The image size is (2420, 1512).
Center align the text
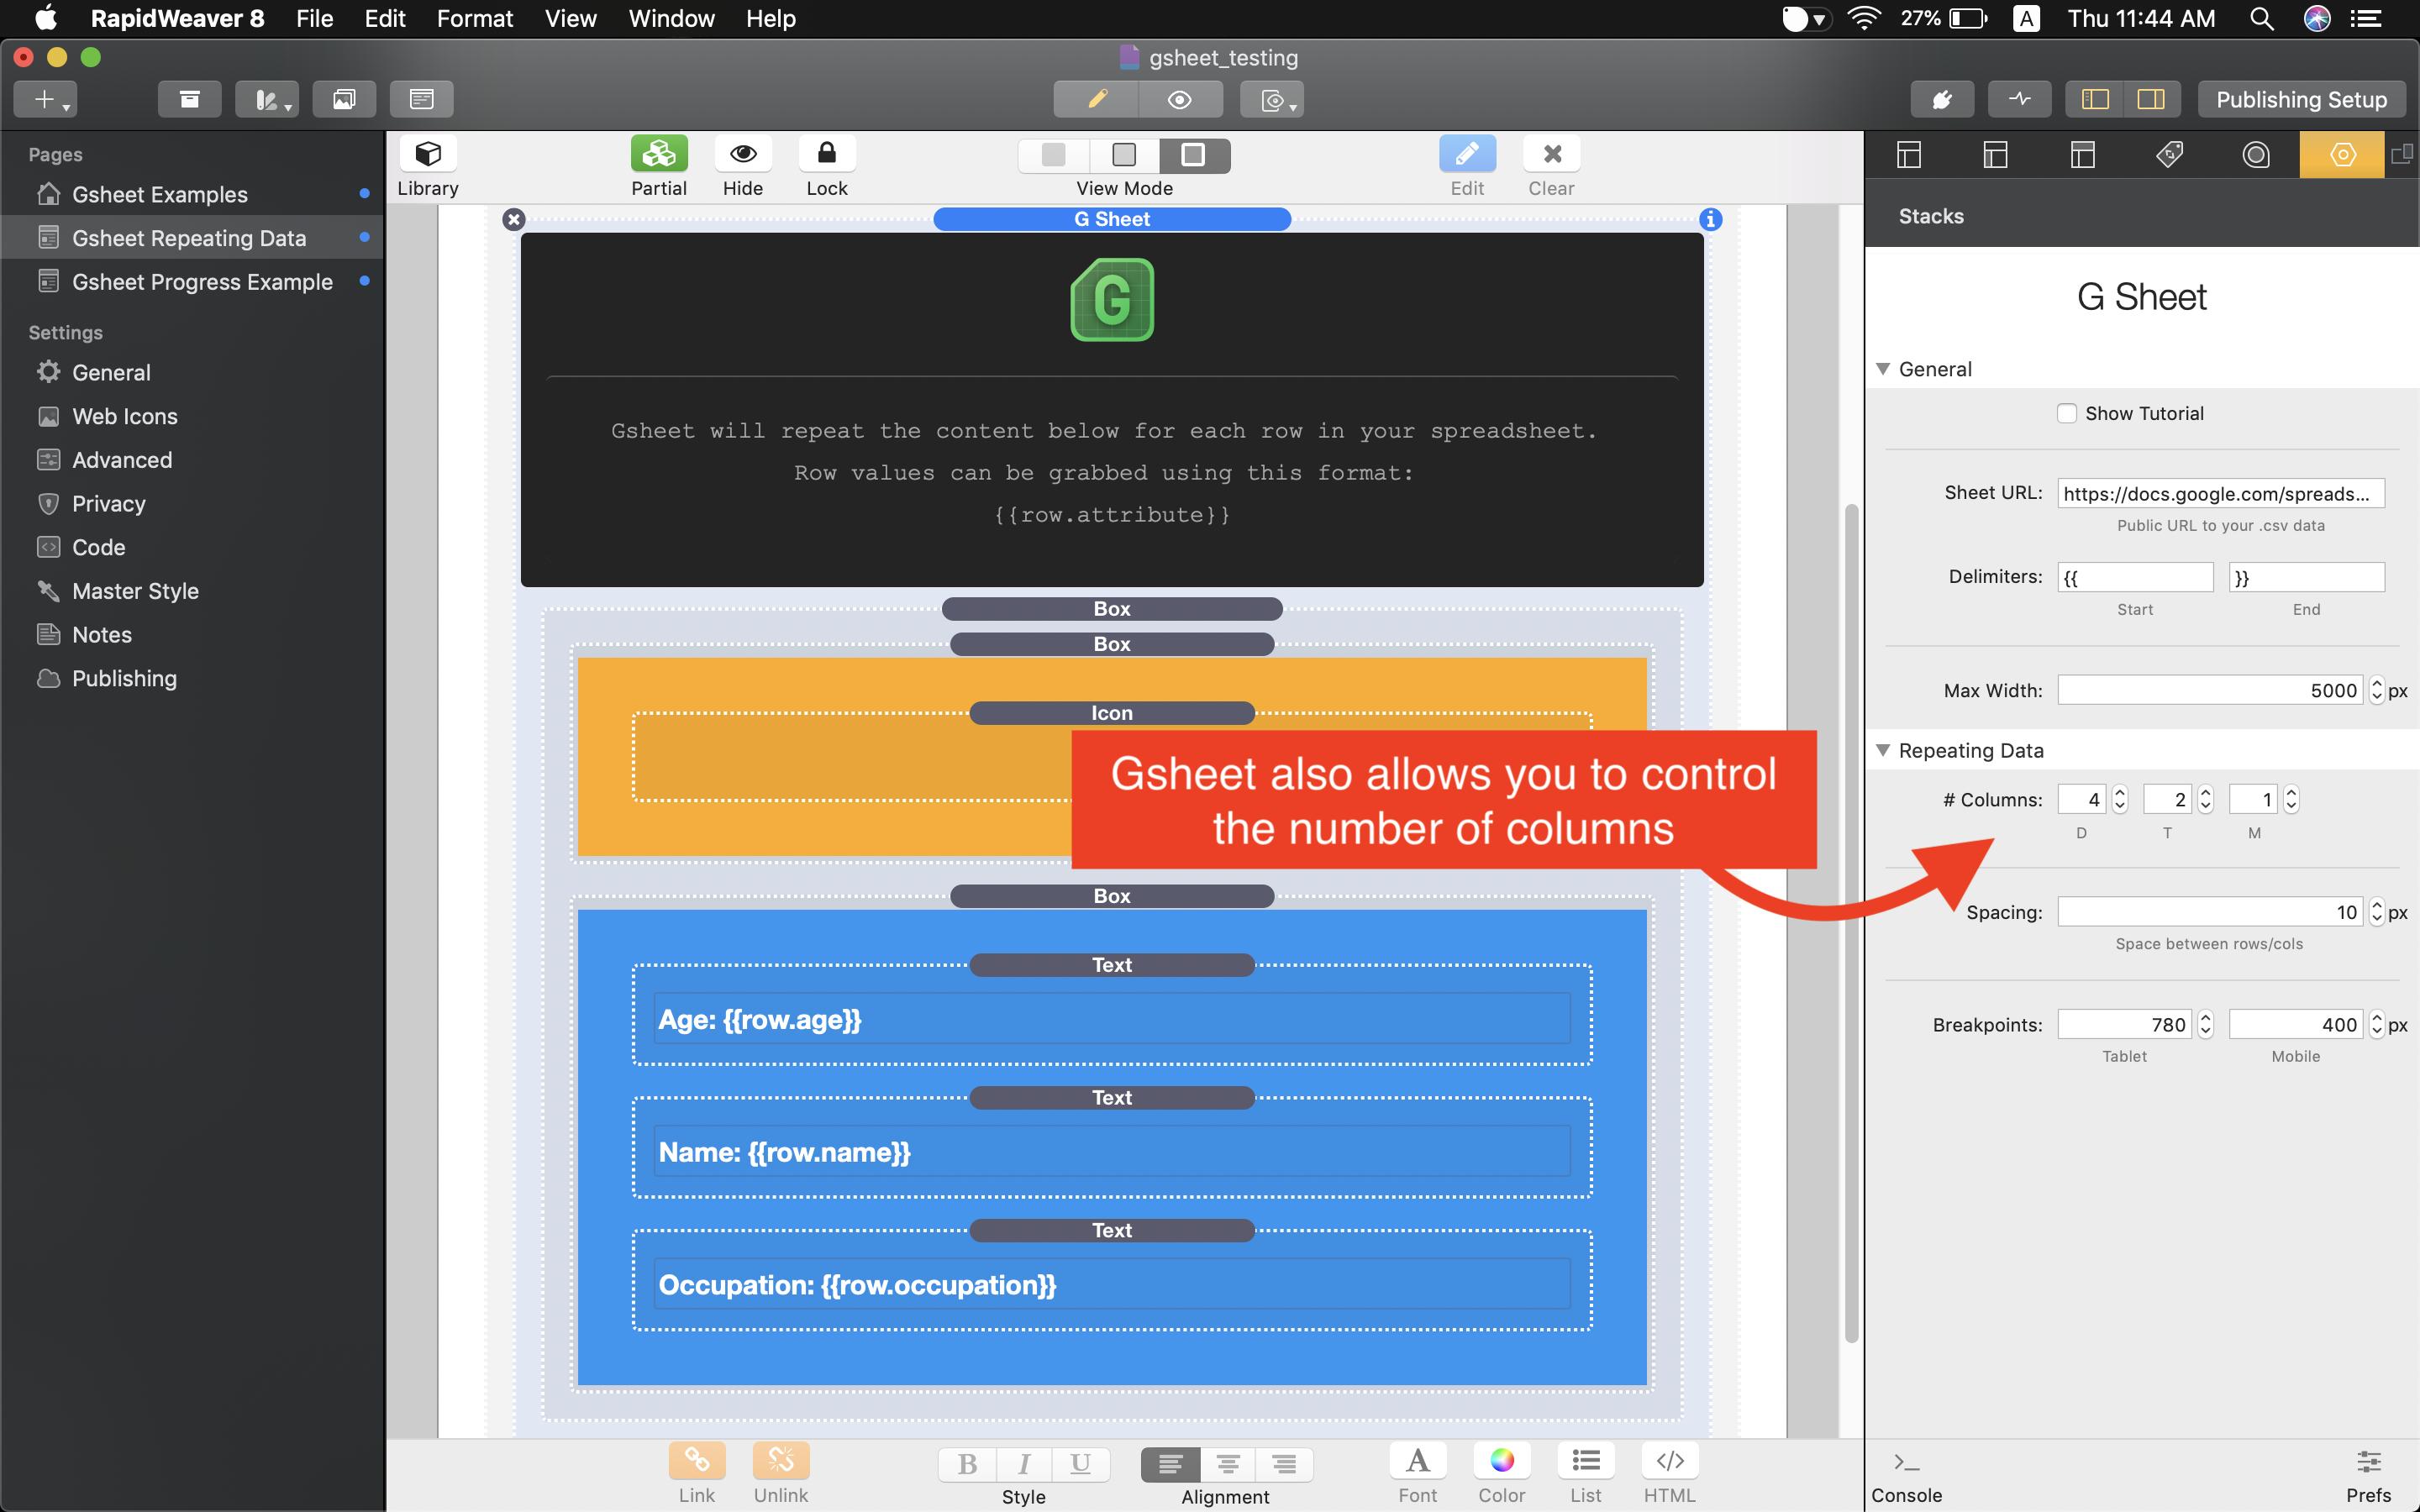(1227, 1464)
